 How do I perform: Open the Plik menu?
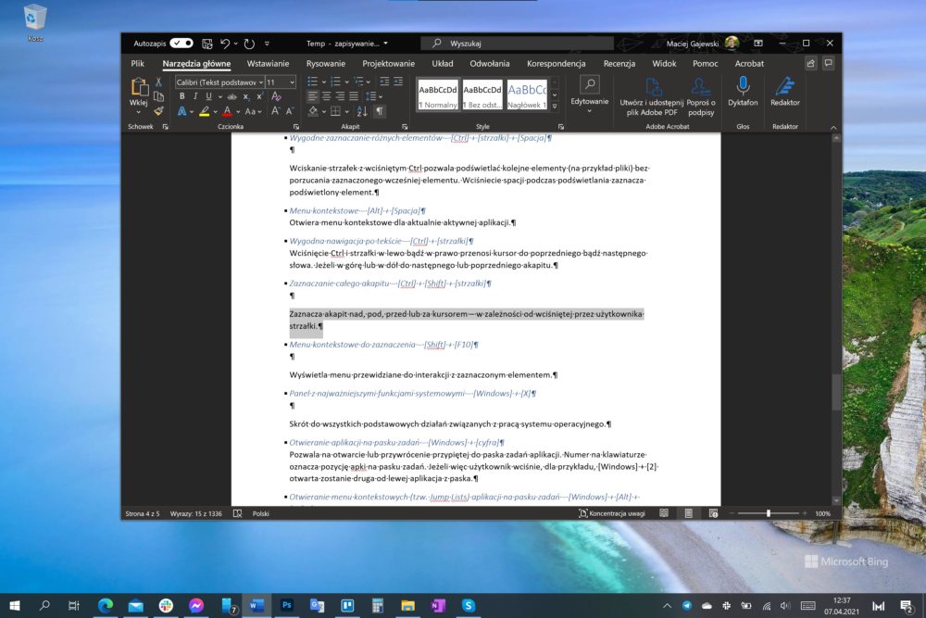pos(138,63)
